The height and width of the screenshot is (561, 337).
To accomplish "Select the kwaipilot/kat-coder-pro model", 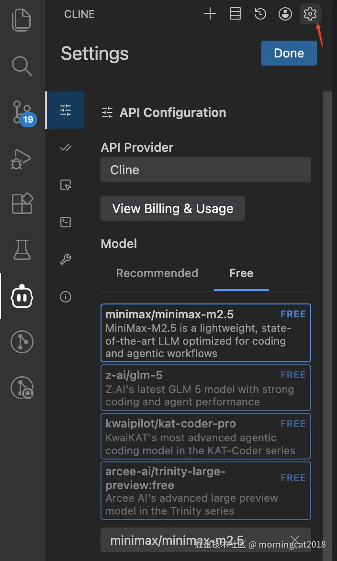I will 205,436.
